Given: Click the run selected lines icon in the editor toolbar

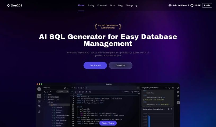Looking at the screenshot, I should coord(76,92).
